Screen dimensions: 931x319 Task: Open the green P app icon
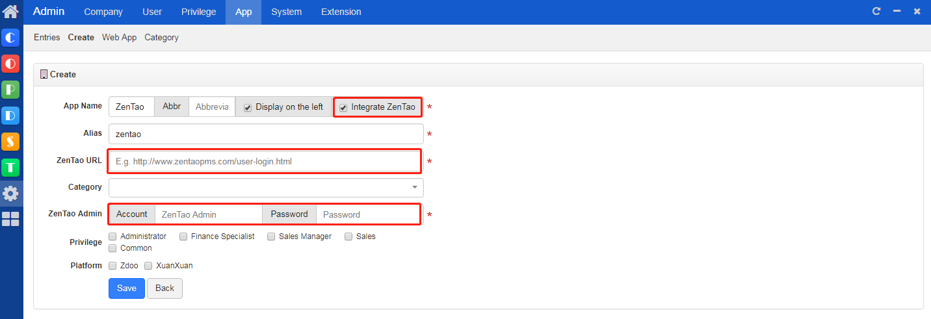tap(10, 90)
